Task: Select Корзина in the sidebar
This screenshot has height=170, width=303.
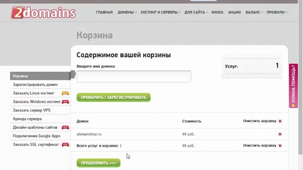Action: click(x=40, y=76)
